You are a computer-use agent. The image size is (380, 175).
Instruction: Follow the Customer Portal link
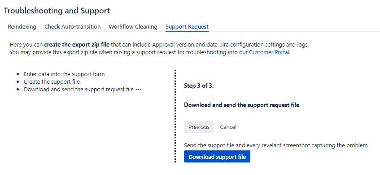[x=269, y=52]
